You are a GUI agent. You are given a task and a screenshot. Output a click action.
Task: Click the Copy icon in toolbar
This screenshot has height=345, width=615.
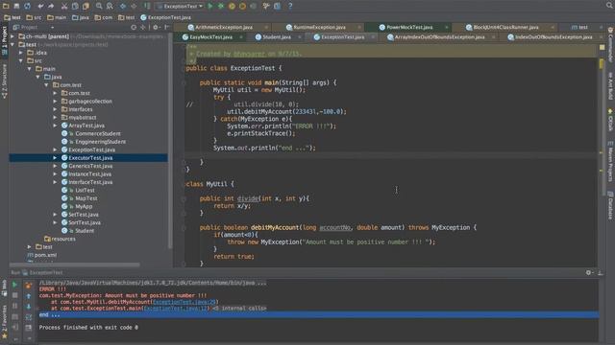pyautogui.click(x=75, y=6)
